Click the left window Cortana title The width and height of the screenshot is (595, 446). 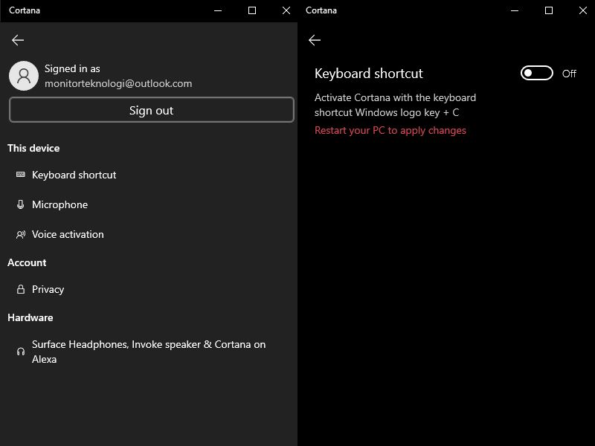[x=25, y=10]
